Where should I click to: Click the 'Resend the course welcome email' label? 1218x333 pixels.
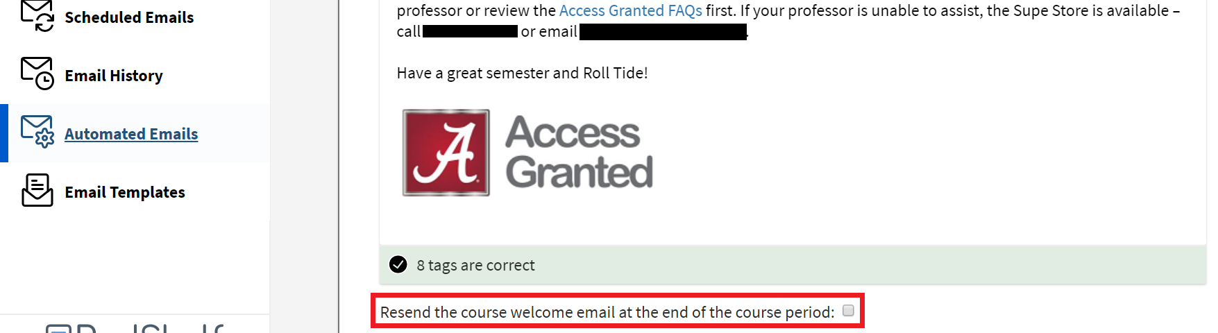pos(607,312)
